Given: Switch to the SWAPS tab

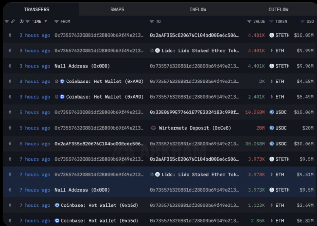Looking at the screenshot, I should coord(117,10).
